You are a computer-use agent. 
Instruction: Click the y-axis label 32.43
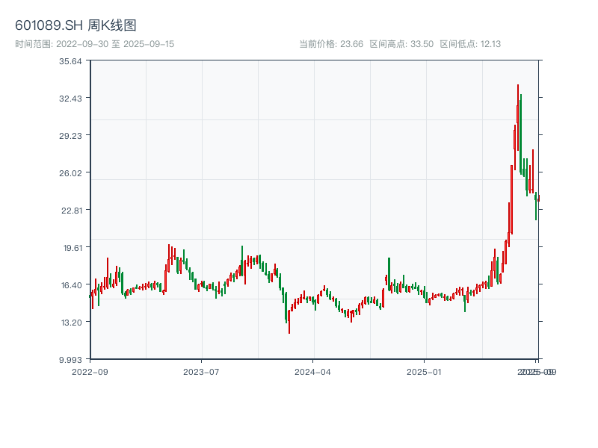click(x=70, y=99)
